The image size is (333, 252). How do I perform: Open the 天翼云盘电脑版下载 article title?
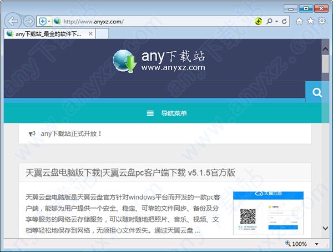tap(130, 172)
